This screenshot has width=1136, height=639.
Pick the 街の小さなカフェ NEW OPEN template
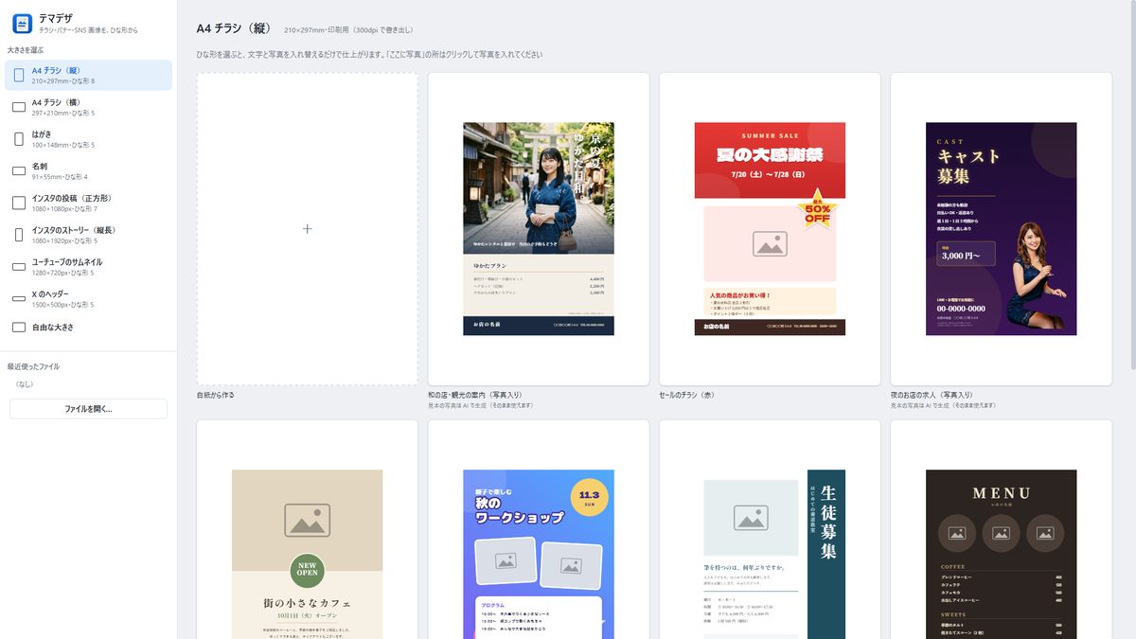(307, 530)
